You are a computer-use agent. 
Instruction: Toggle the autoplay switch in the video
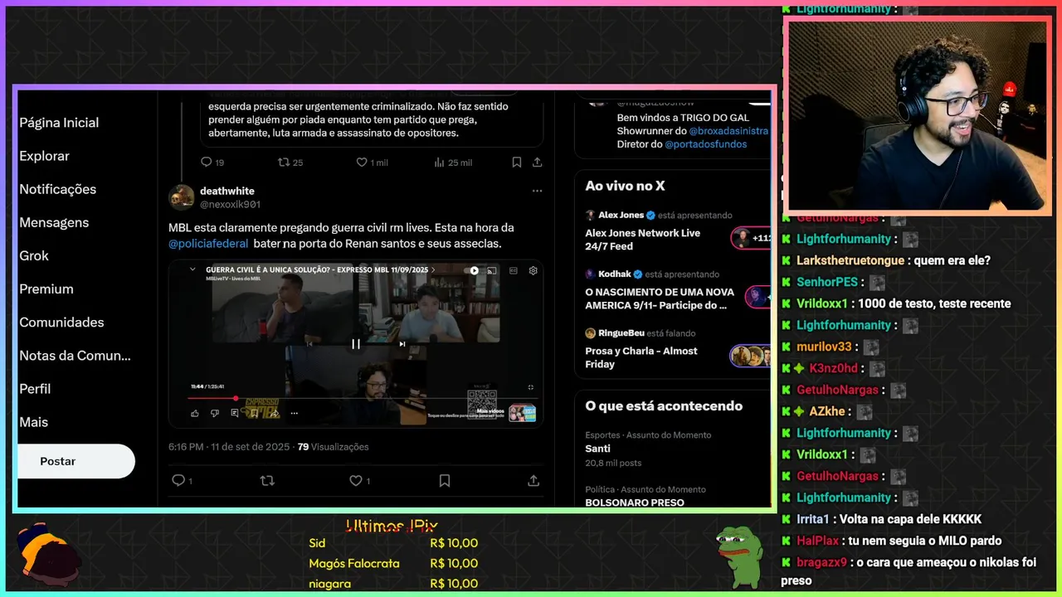tap(473, 270)
